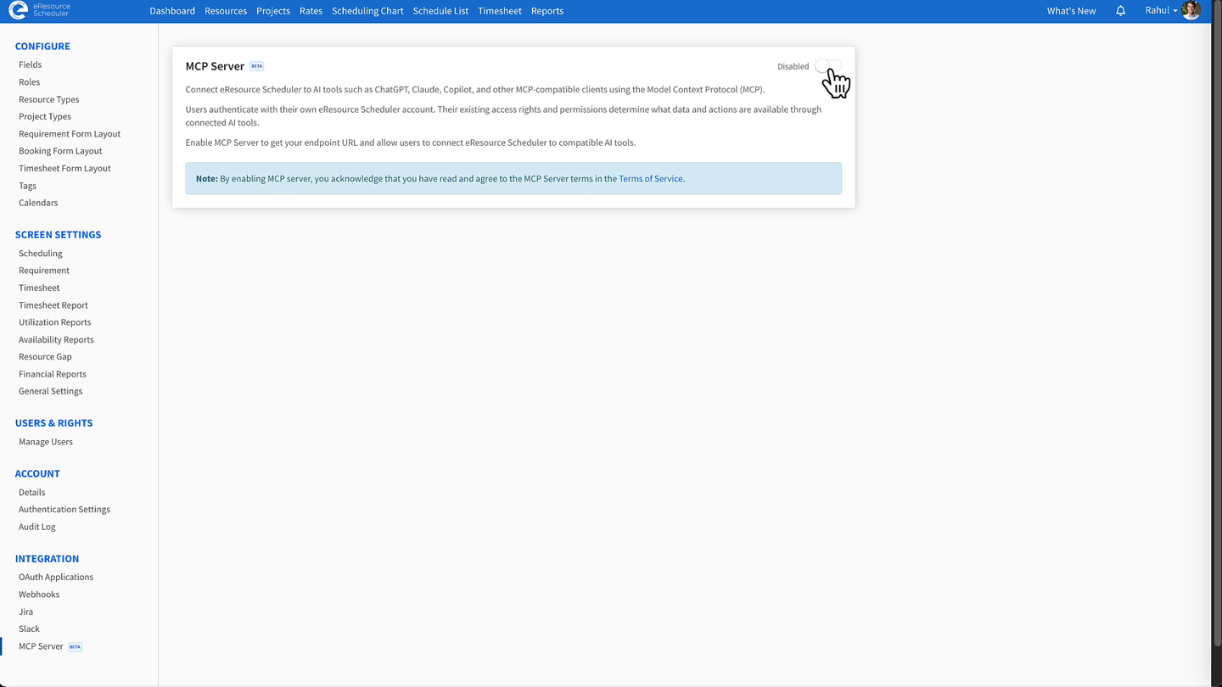Open Project Types

point(45,116)
